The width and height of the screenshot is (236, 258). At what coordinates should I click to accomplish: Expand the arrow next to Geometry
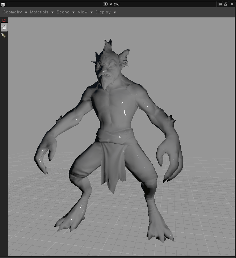26,12
